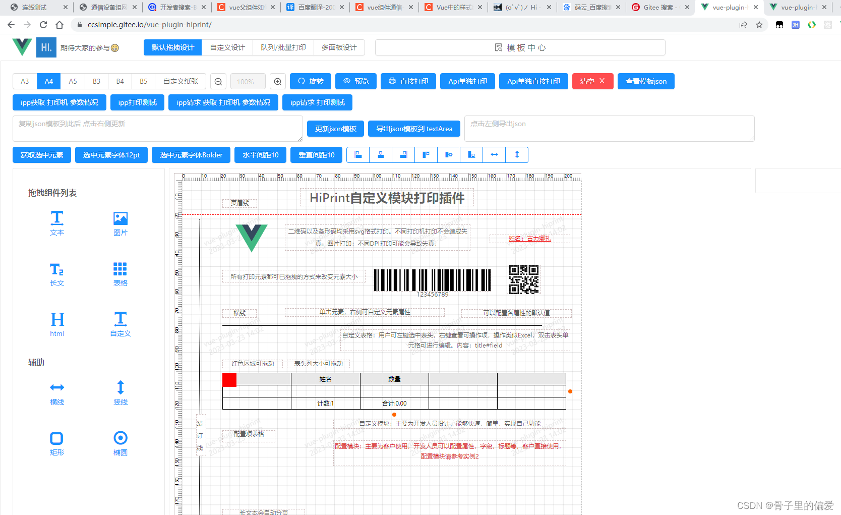Align selected elements to right edge
The image size is (841, 515).
pyautogui.click(x=403, y=155)
